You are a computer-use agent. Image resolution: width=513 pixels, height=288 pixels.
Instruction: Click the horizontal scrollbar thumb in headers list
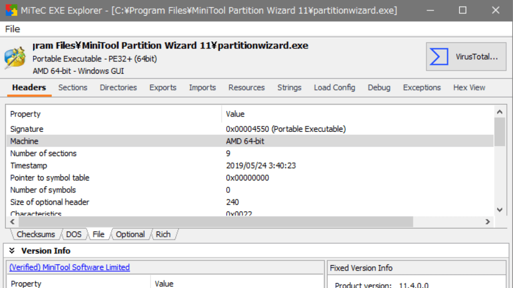[216, 222]
